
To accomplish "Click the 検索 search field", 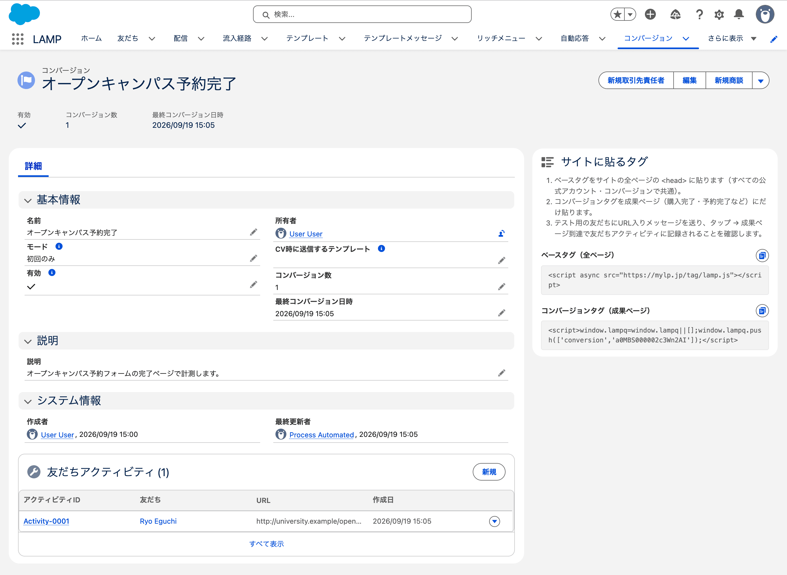I will [362, 14].
